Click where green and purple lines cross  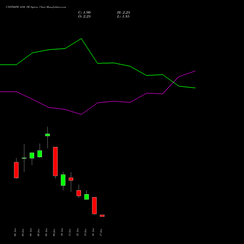174,82
